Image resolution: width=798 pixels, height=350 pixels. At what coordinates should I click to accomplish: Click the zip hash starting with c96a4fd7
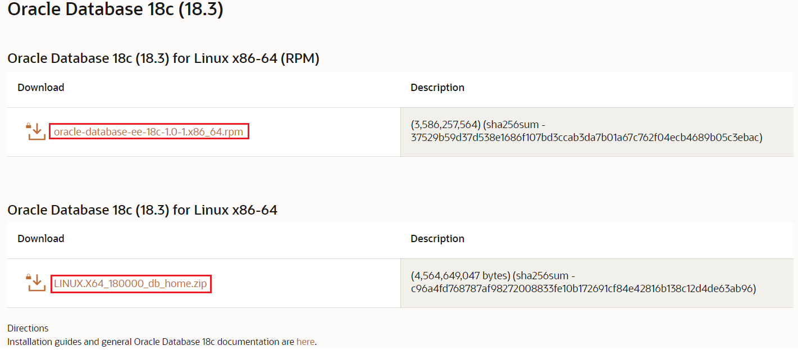click(x=583, y=289)
